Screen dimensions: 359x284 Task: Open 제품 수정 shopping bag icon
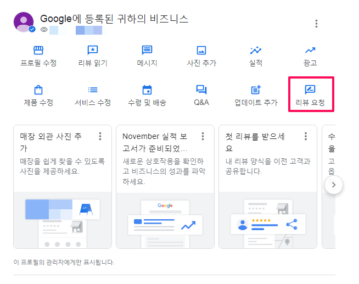click(38, 90)
